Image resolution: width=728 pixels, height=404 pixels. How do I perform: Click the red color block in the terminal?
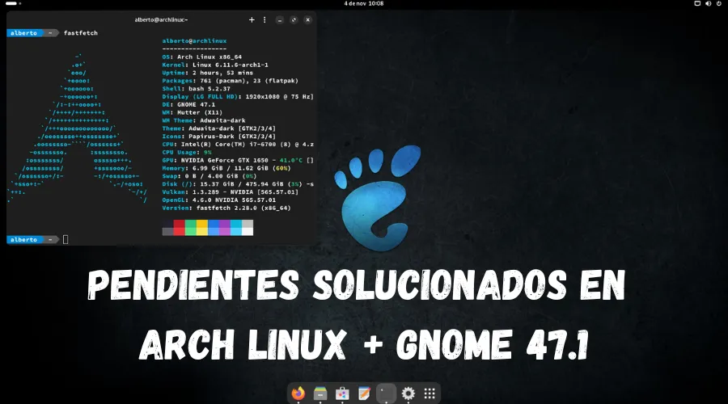(180, 228)
